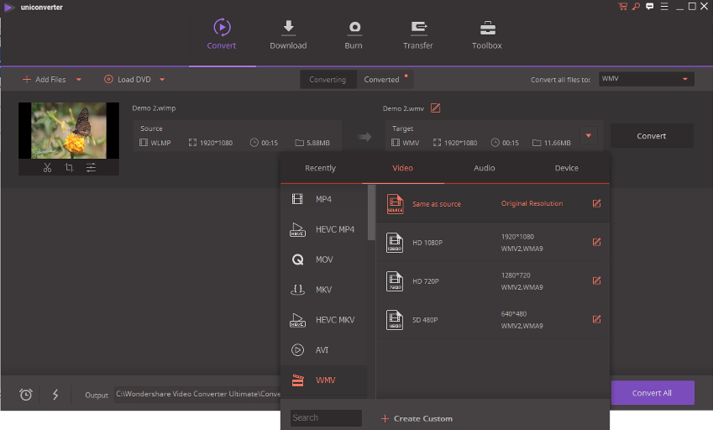Screen dimensions: 713x430
Task: Select Same as source preset
Action: pos(493,203)
